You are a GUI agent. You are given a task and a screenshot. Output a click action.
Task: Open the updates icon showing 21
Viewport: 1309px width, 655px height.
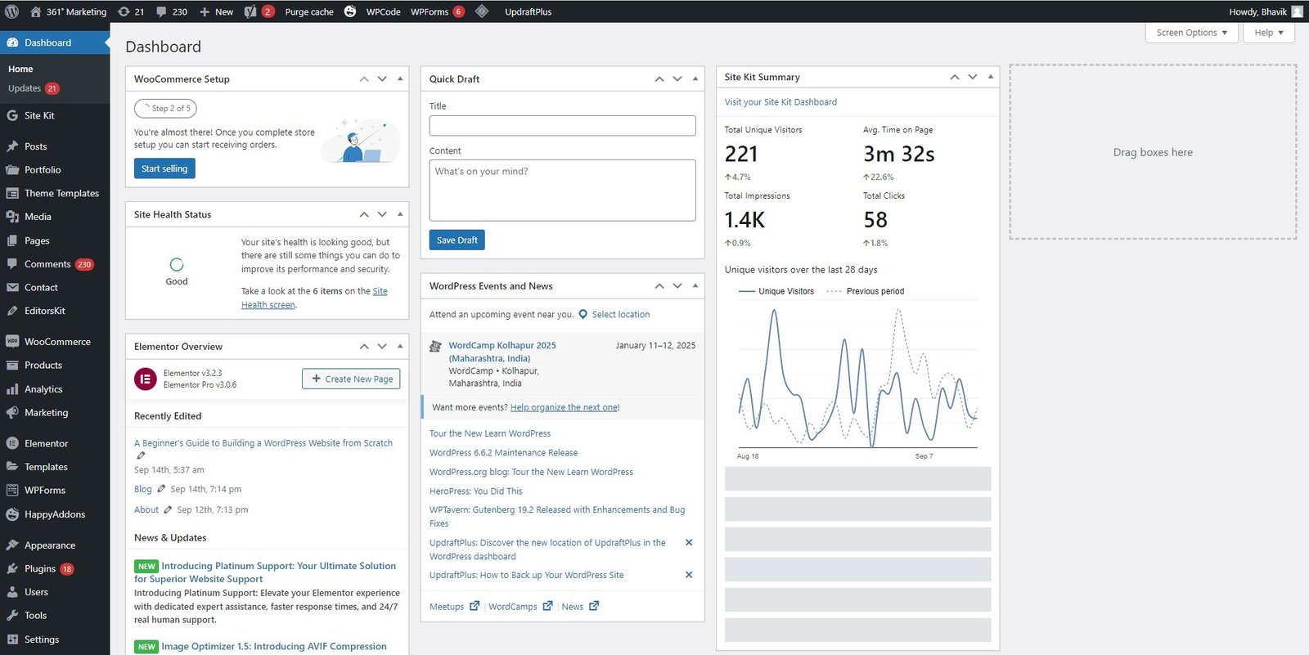(x=131, y=11)
